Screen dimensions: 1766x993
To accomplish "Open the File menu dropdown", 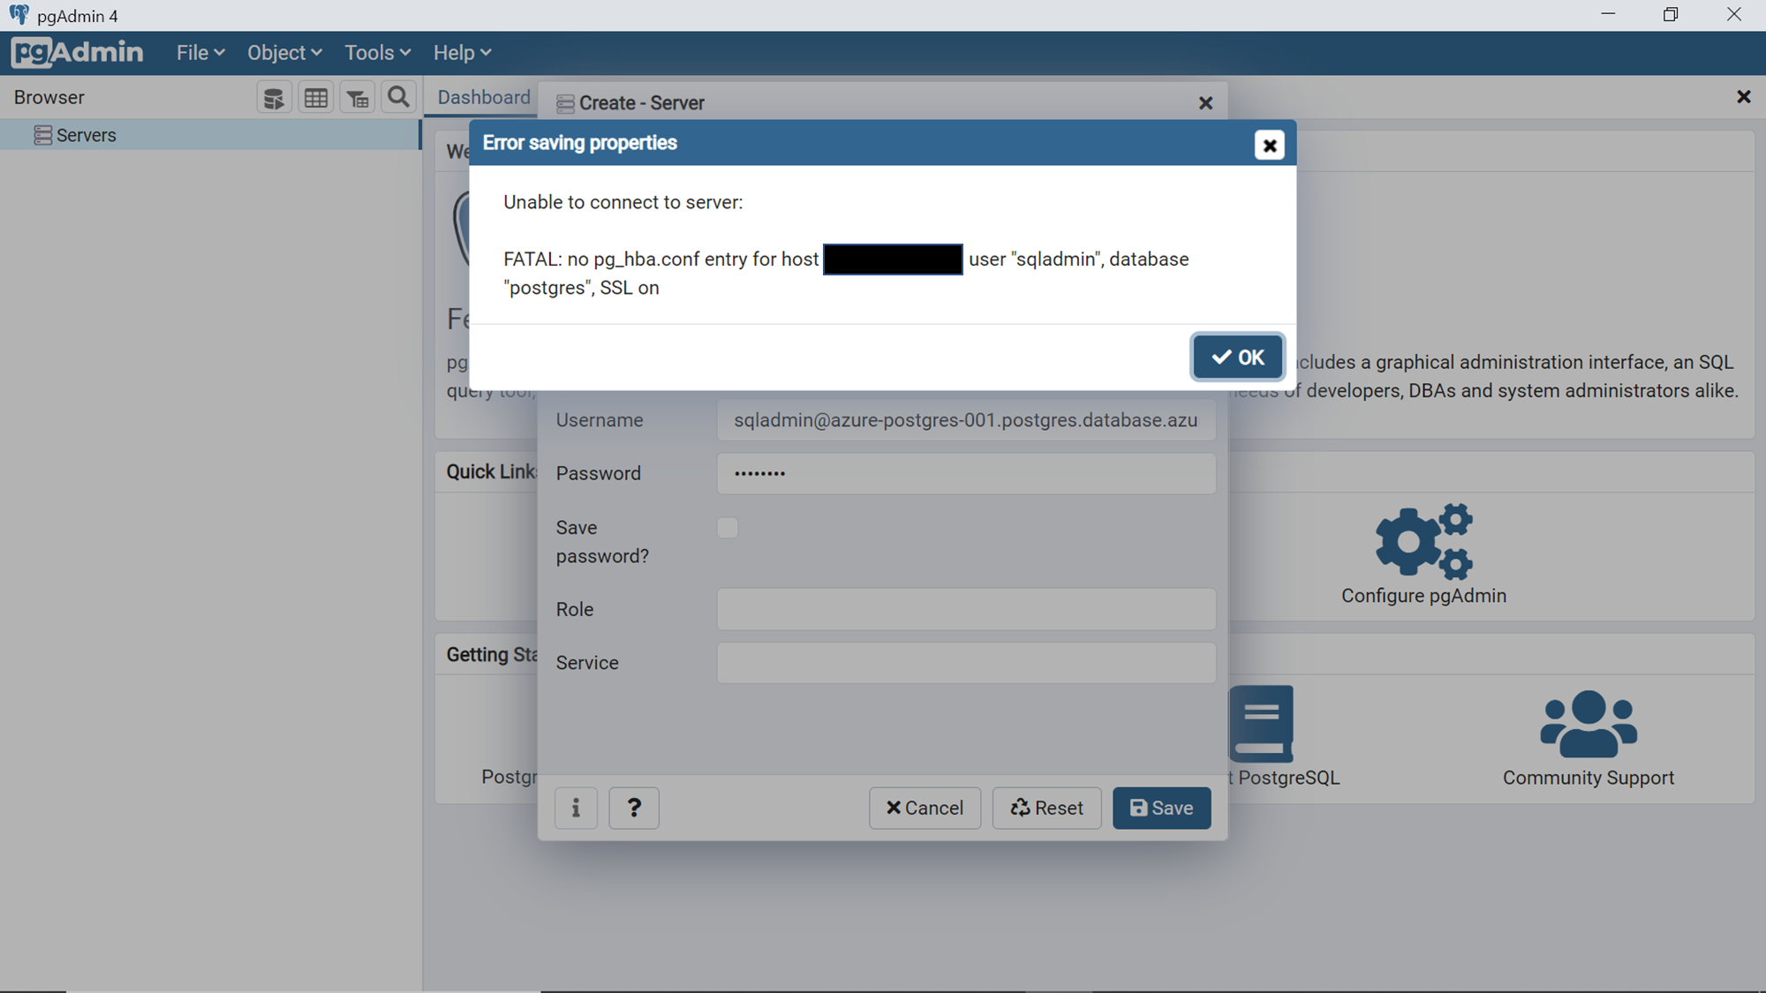I will pyautogui.click(x=200, y=53).
